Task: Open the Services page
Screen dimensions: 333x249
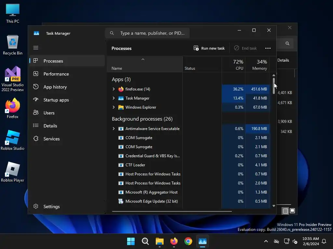Action: pyautogui.click(x=67, y=139)
